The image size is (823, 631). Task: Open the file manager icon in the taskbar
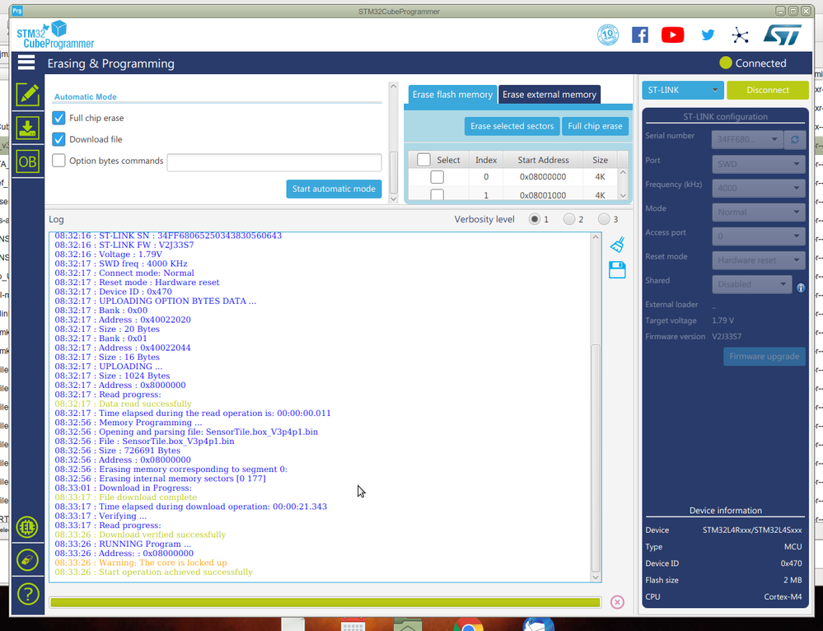(x=407, y=624)
